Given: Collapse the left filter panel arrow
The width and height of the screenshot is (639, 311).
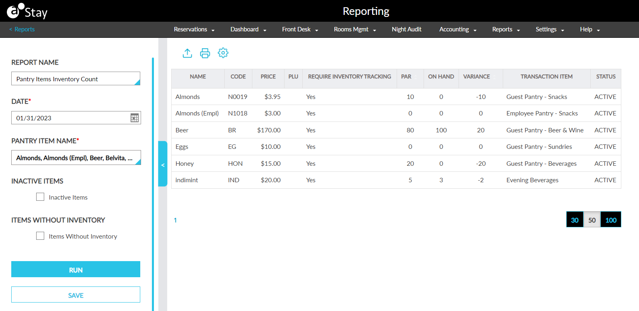Looking at the screenshot, I should click(x=163, y=165).
